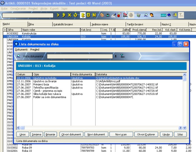This screenshot has height=152, width=196.
Task: Click the document list scroll left arrow
Action: pyautogui.click(x=18, y=128)
